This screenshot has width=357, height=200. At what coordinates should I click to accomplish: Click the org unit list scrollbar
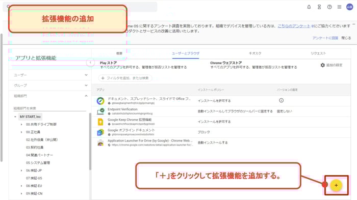(x=90, y=141)
